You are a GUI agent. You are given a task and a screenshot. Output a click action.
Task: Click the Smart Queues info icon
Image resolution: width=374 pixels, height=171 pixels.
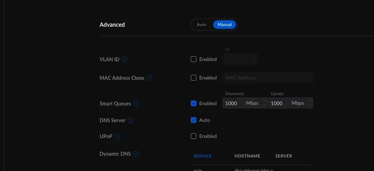(136, 104)
